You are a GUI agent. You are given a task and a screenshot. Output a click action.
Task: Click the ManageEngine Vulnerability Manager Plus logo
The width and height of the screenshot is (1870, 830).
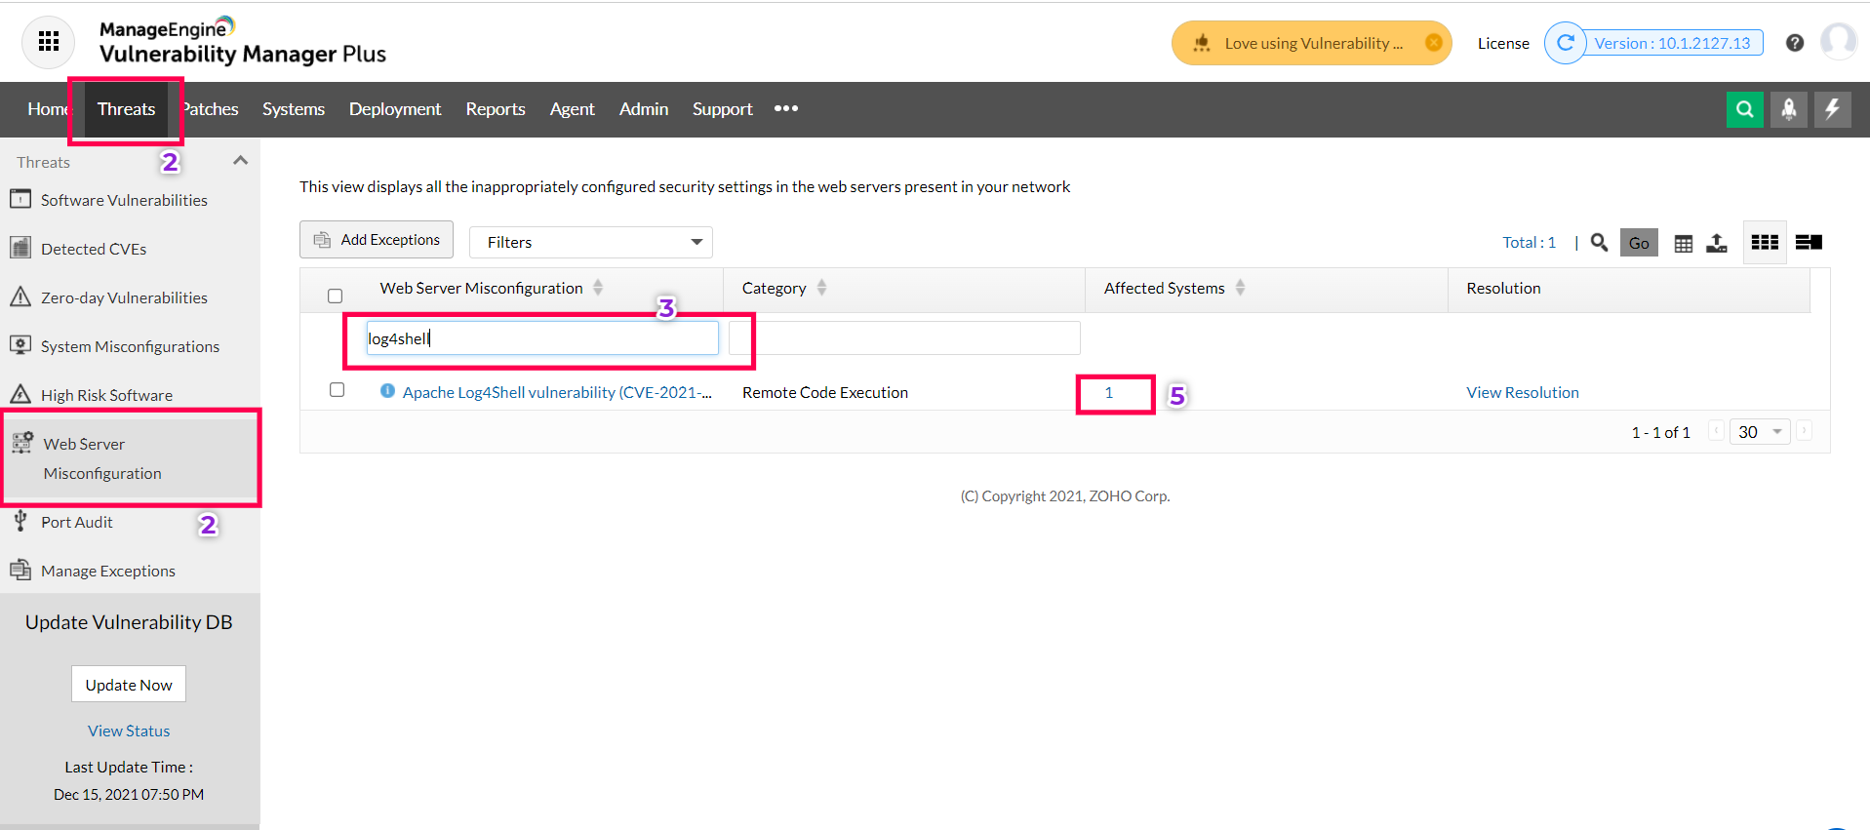coord(243,42)
